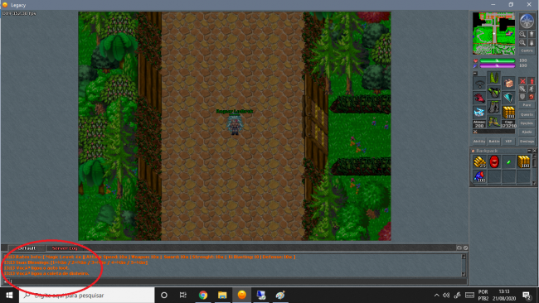Toggle the shield defensive stance button
Screen dimensions: 539x303
tap(522, 96)
